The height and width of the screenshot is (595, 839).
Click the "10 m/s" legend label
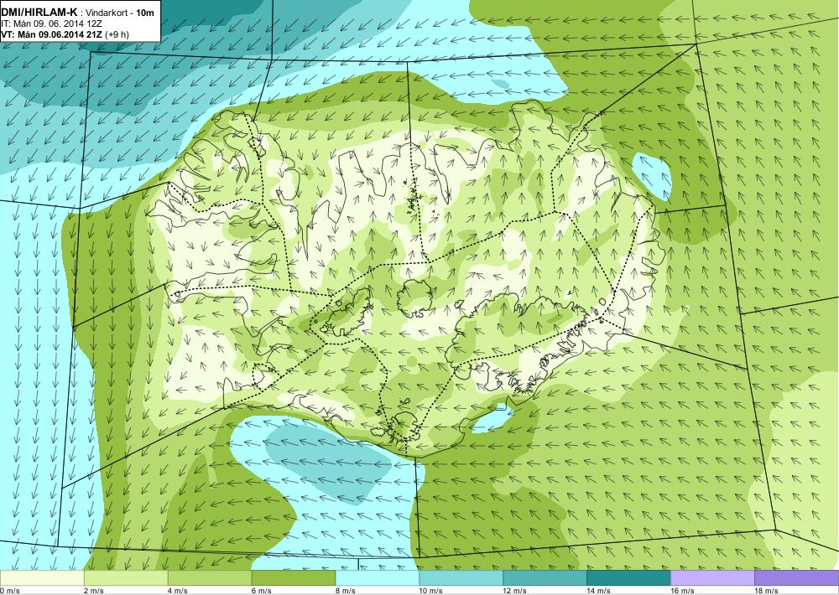[431, 591]
